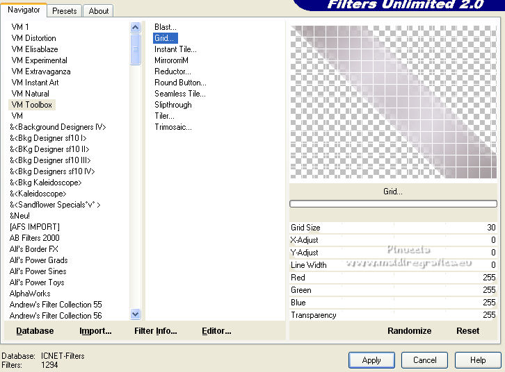Adjust the Y-Adjust slider

[x=393, y=253]
